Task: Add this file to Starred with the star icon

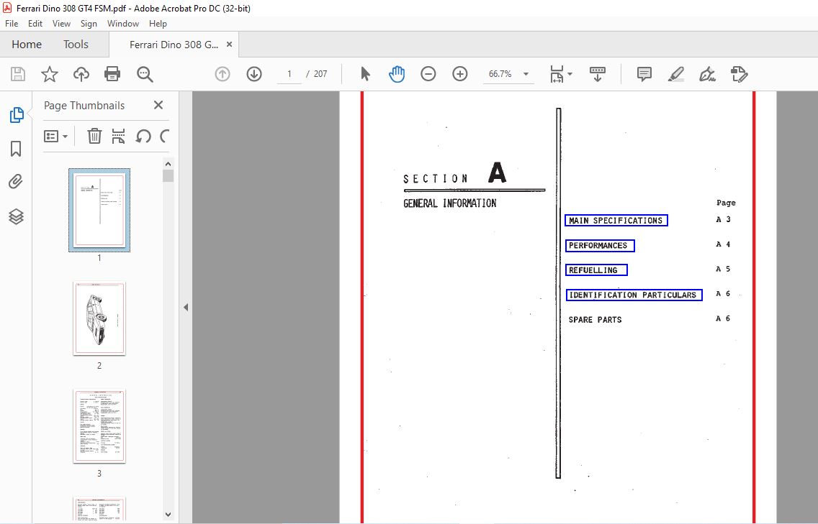Action: (50, 74)
